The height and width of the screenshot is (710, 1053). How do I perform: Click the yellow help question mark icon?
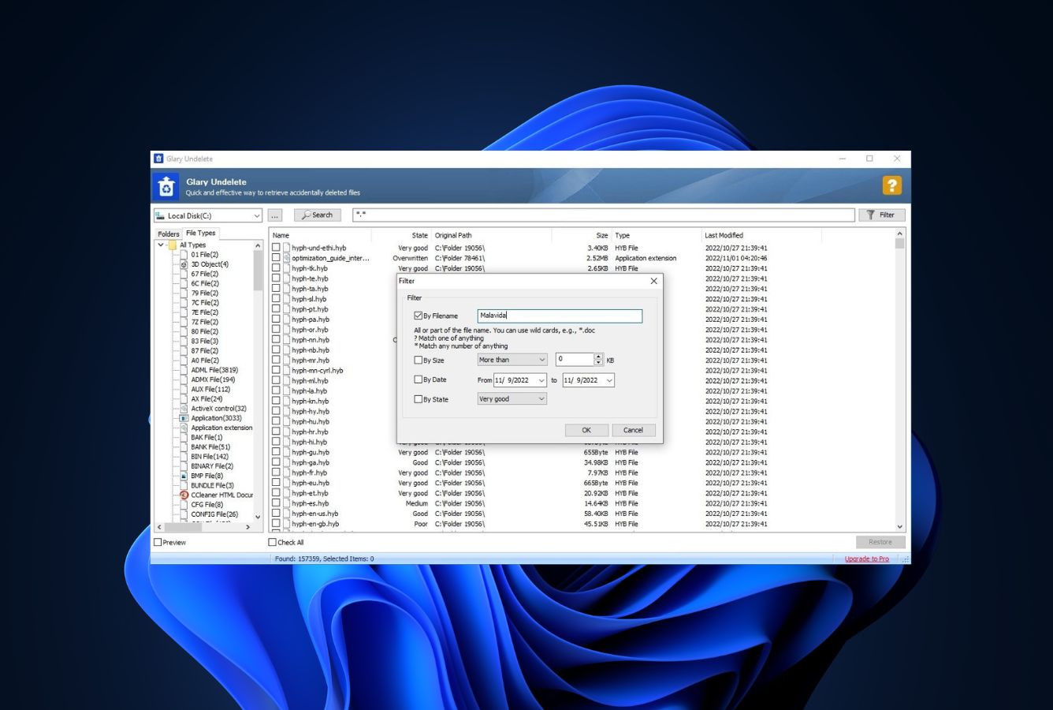tap(891, 185)
